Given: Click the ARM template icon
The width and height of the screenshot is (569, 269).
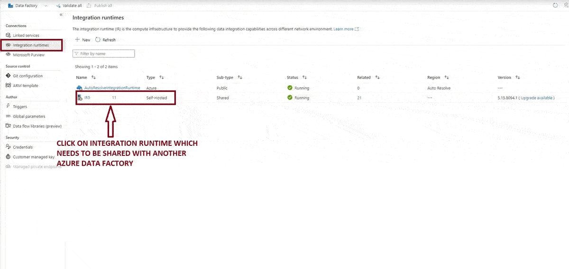Looking at the screenshot, I should (8, 86).
